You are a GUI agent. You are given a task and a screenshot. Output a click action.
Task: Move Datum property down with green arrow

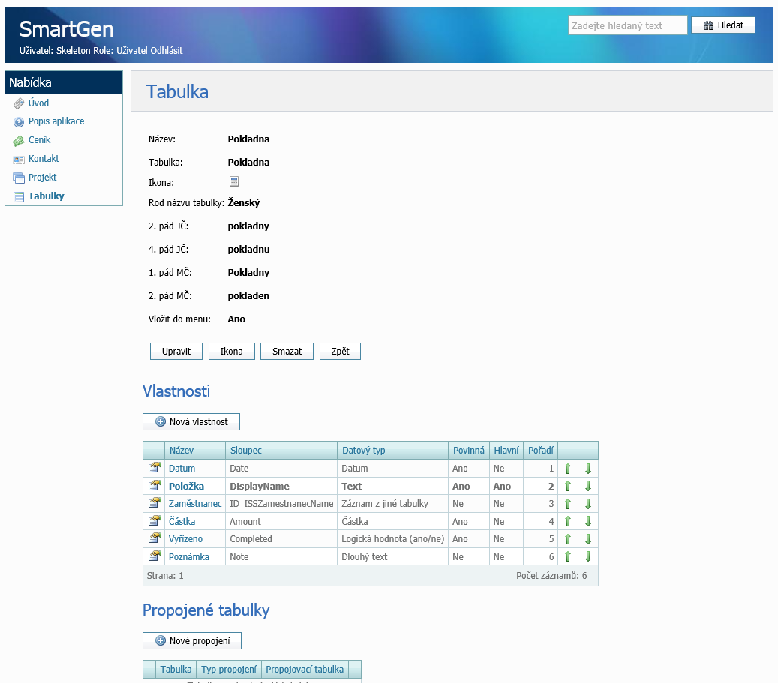(x=588, y=469)
